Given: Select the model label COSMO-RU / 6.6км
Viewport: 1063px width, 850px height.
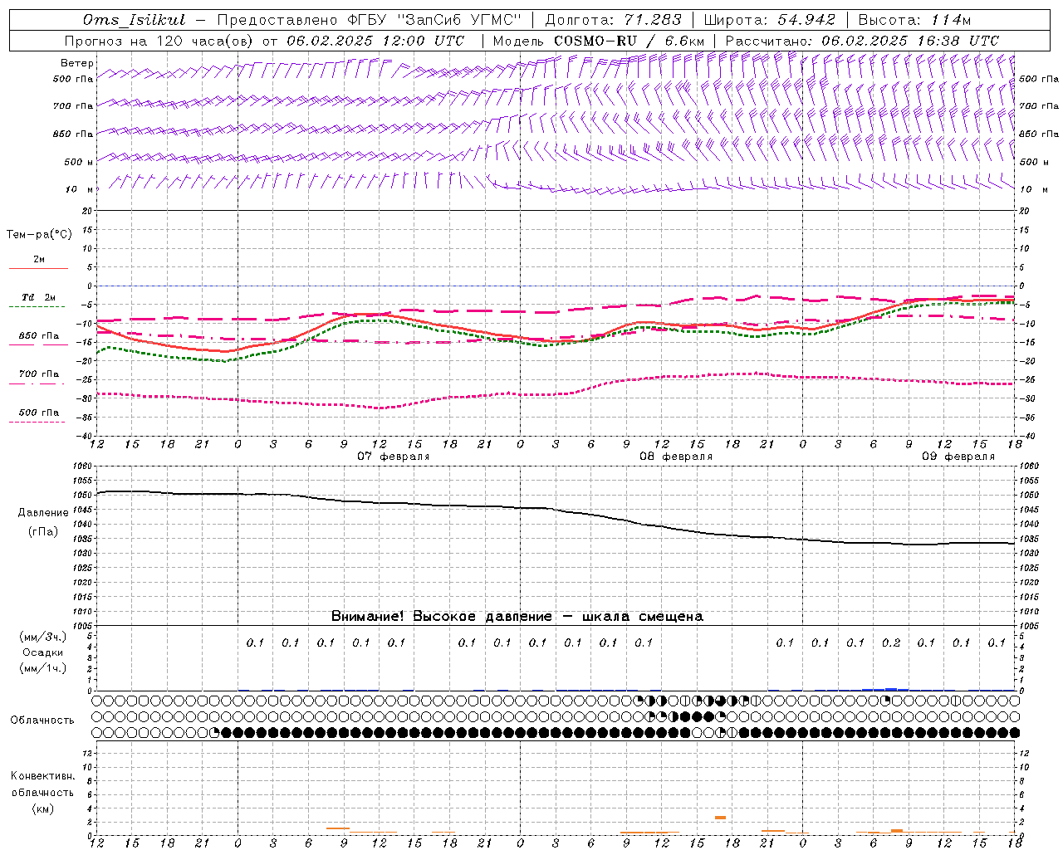Looking at the screenshot, I should pyautogui.click(x=629, y=41).
